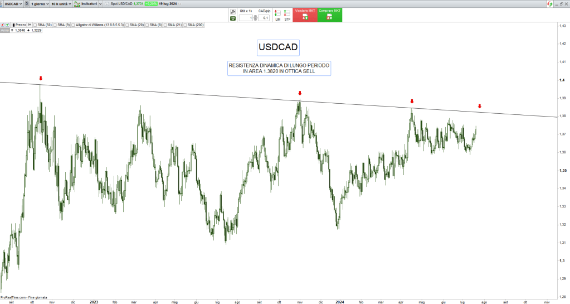Click the Anno period label
570x304 pixels.
[4, 30]
